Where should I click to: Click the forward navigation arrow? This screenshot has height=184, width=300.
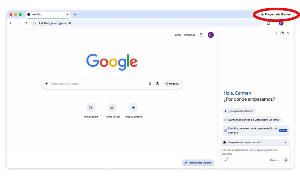coord(18,23)
